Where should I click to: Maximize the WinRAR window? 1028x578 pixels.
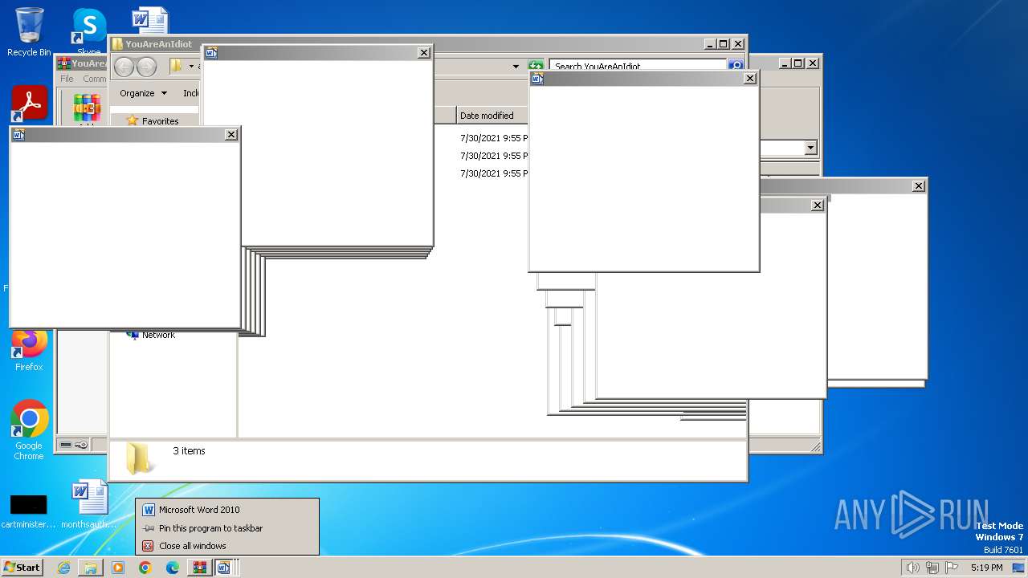798,63
